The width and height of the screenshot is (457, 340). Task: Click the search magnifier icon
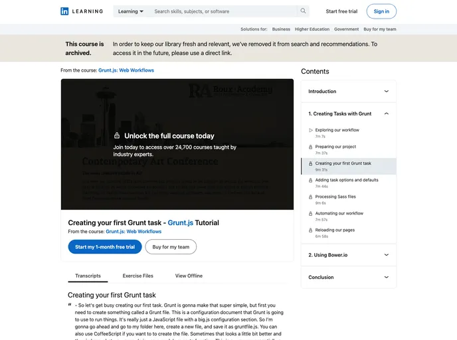pos(303,11)
